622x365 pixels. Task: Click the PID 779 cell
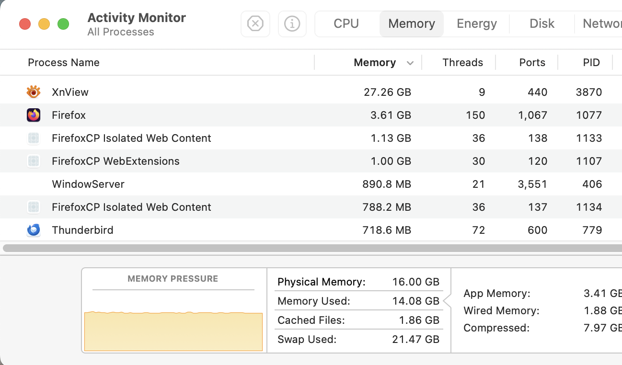point(592,230)
